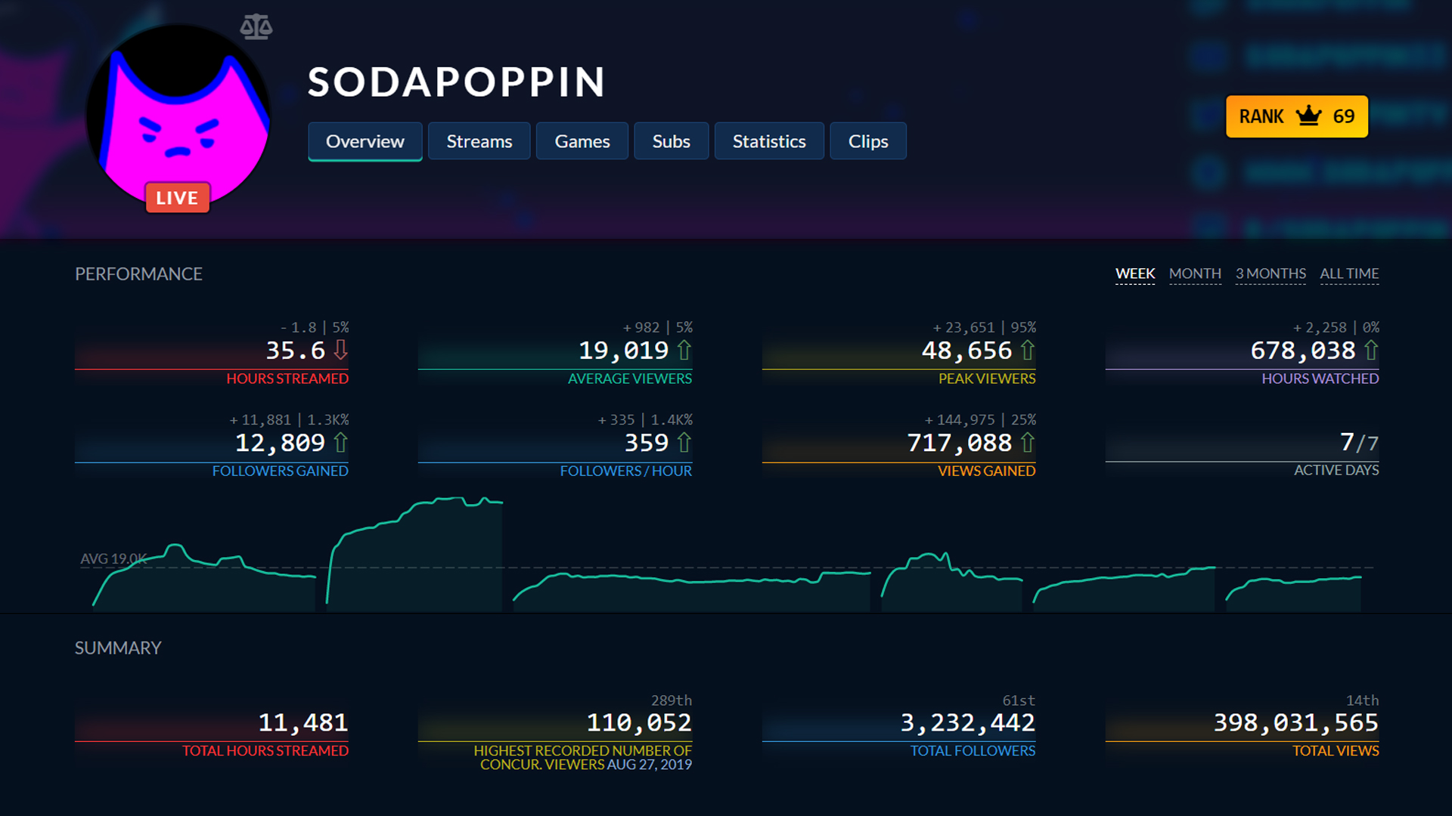This screenshot has width=1452, height=816.
Task: Click the RANK 69 badge
Action: point(1297,116)
